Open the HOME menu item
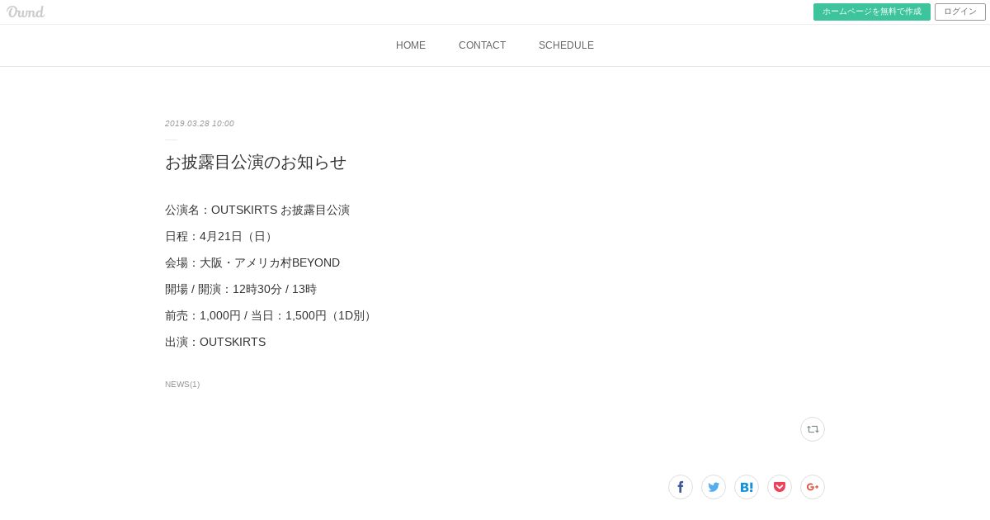 coord(411,45)
